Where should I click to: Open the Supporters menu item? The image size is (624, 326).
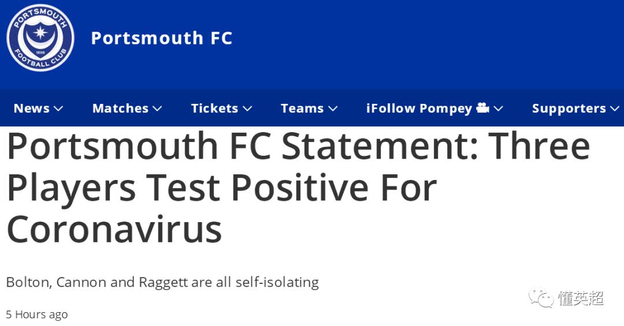(569, 108)
